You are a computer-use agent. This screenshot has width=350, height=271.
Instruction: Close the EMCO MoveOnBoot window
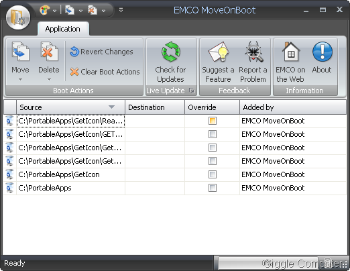point(339,9)
